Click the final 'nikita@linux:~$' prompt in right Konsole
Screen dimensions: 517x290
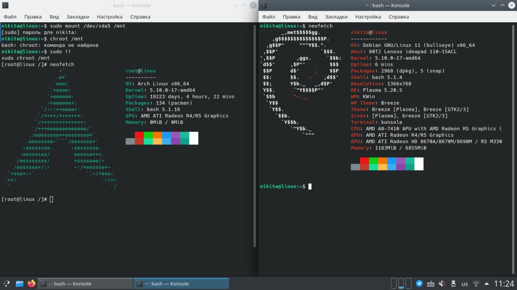tap(283, 186)
